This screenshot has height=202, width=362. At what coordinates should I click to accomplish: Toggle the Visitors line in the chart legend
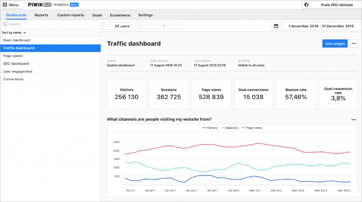(210, 127)
